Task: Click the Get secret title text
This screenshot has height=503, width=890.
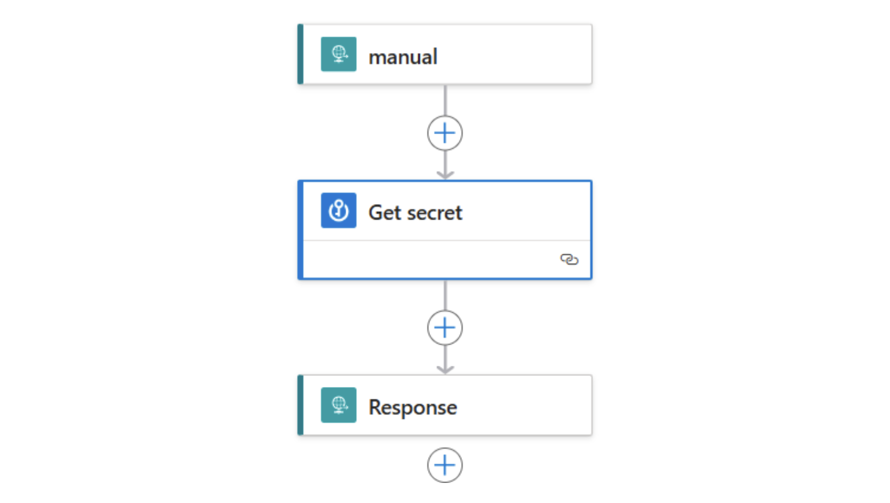Action: (415, 212)
